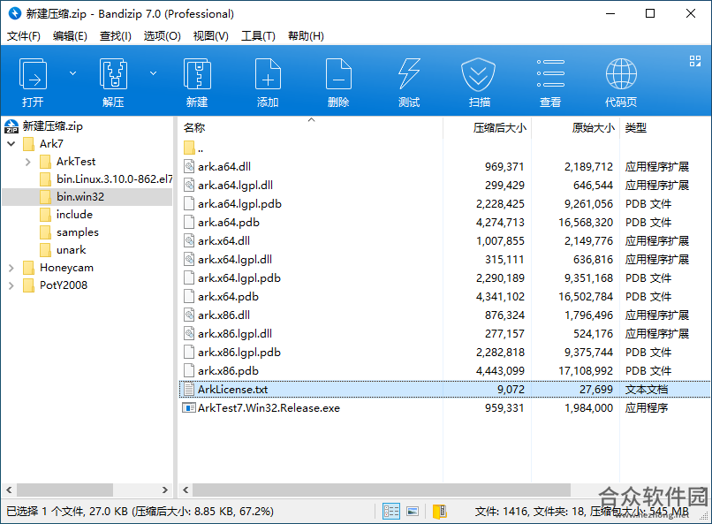
Task: Switch to details list view in status bar
Action: coord(391,512)
